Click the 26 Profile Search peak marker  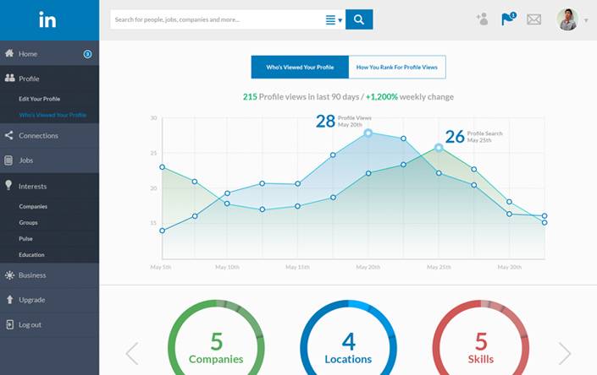pyautogui.click(x=439, y=148)
